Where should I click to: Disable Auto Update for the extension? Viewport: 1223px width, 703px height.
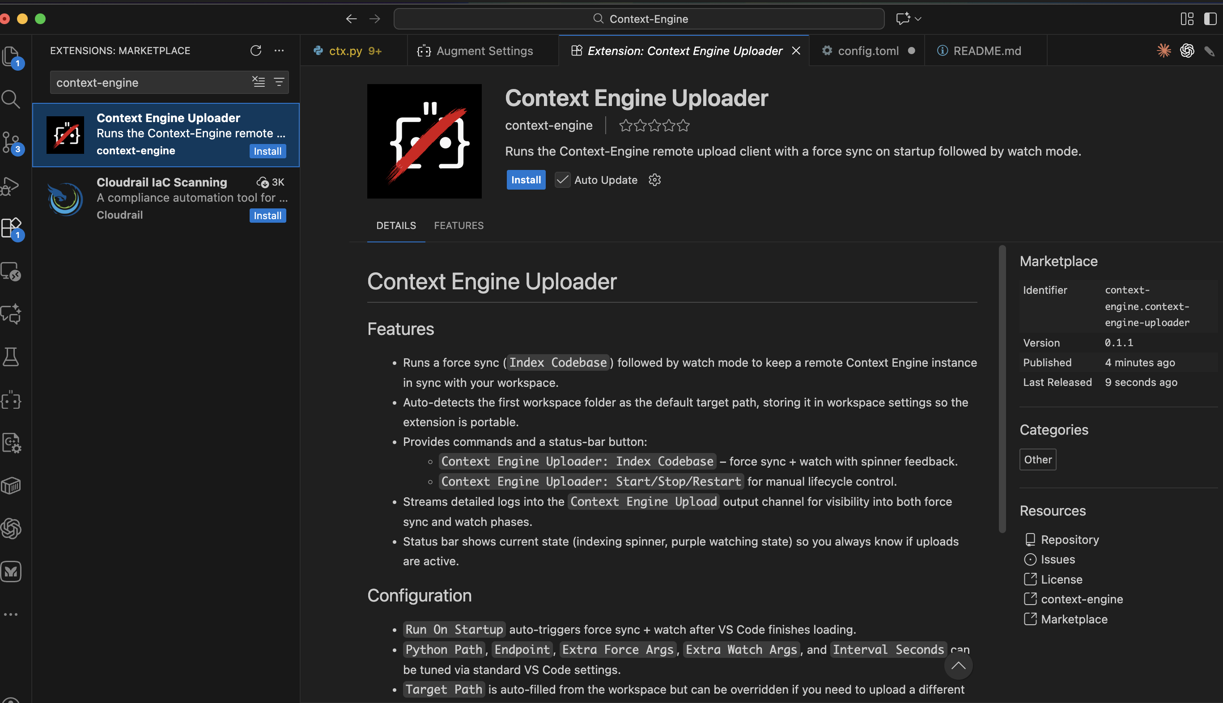click(561, 180)
